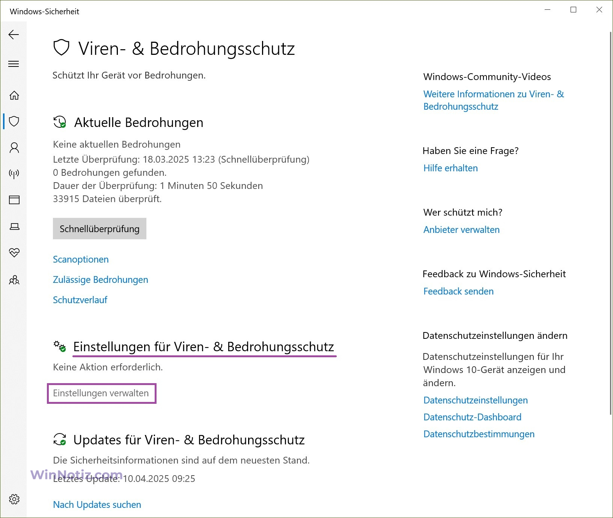The height and width of the screenshot is (518, 613).
Task: Click 'Keine aktuellen Bedrohungen' text
Action: 117,145
